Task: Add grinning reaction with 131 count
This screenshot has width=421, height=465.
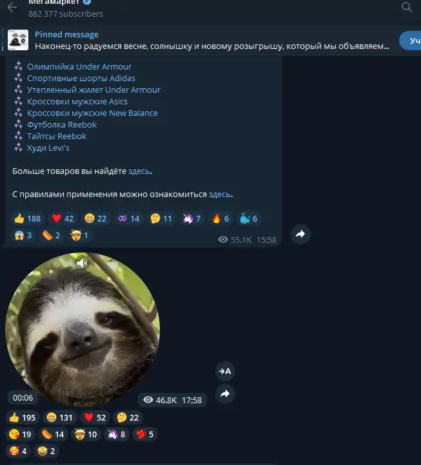Action: pos(60,417)
